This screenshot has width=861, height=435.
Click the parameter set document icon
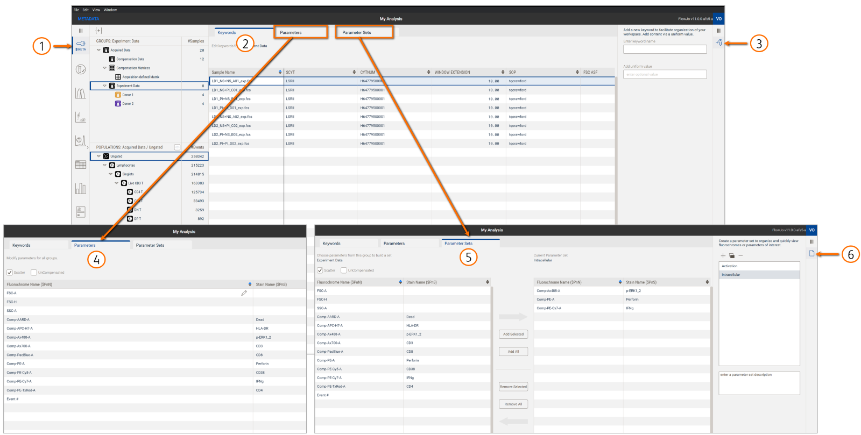(x=812, y=253)
